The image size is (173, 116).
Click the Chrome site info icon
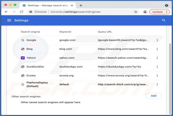[31, 12]
